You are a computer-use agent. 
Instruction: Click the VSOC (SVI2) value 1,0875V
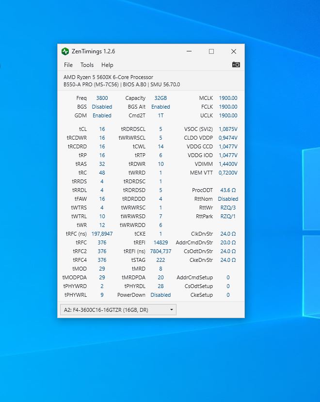tap(228, 129)
